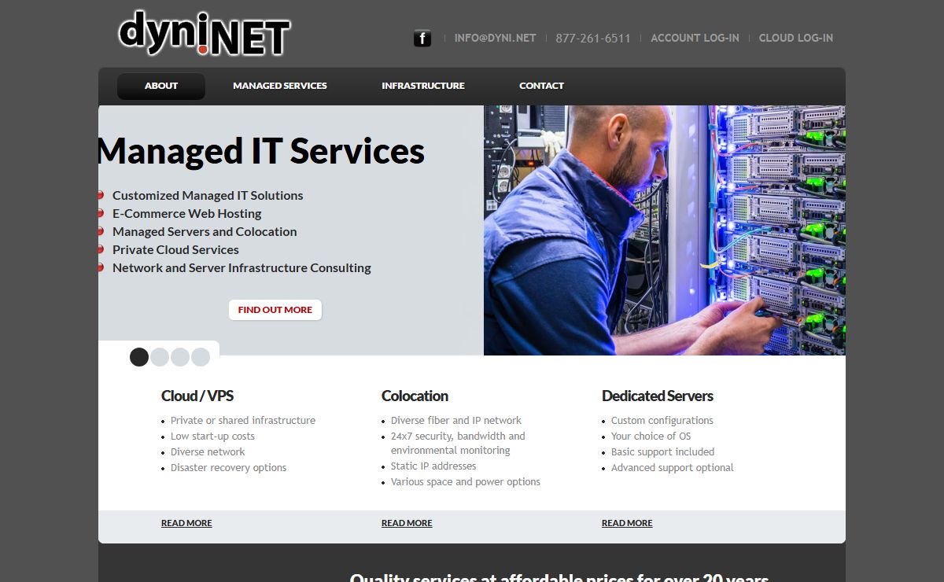Read more about Cloud / VPS
Image resolution: width=944 pixels, height=582 pixels.
tap(186, 523)
